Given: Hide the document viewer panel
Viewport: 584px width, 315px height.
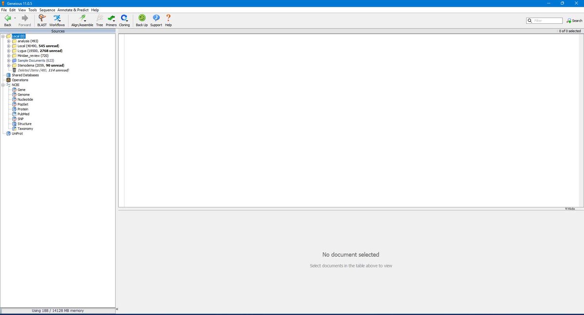Looking at the screenshot, I should click(x=570, y=209).
